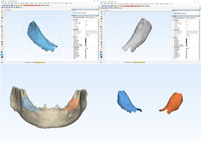Click Expert mode OFF in right window status bar

[x=128, y=62]
